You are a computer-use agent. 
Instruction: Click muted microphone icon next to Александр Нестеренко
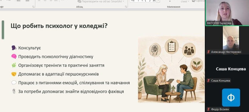(x=209, y=52)
